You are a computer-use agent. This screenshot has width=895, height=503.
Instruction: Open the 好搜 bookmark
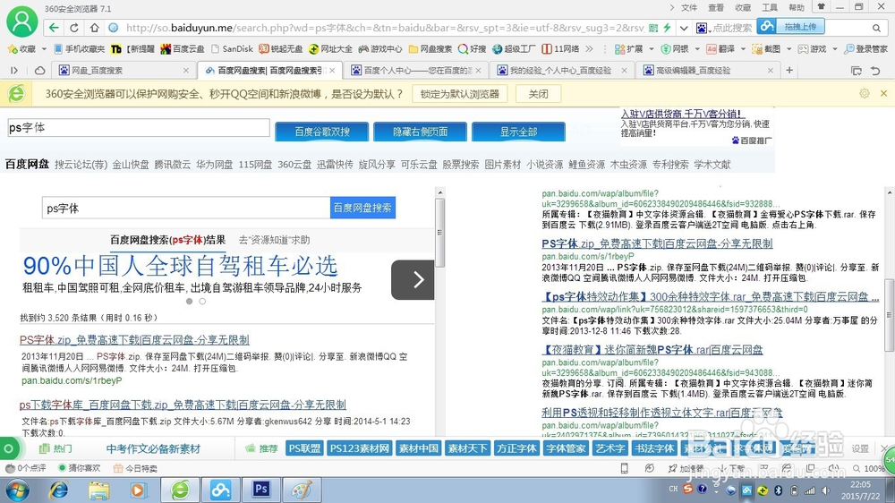[x=473, y=49]
